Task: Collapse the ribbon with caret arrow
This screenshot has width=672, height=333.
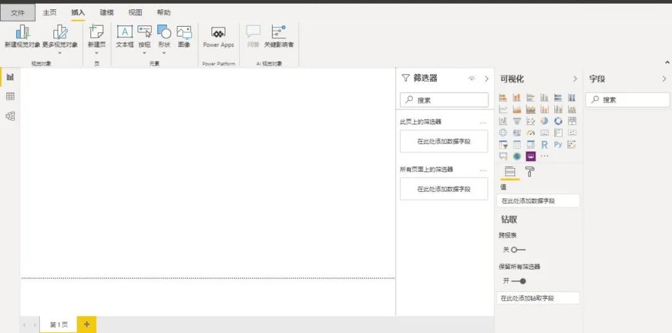Action: (667, 63)
